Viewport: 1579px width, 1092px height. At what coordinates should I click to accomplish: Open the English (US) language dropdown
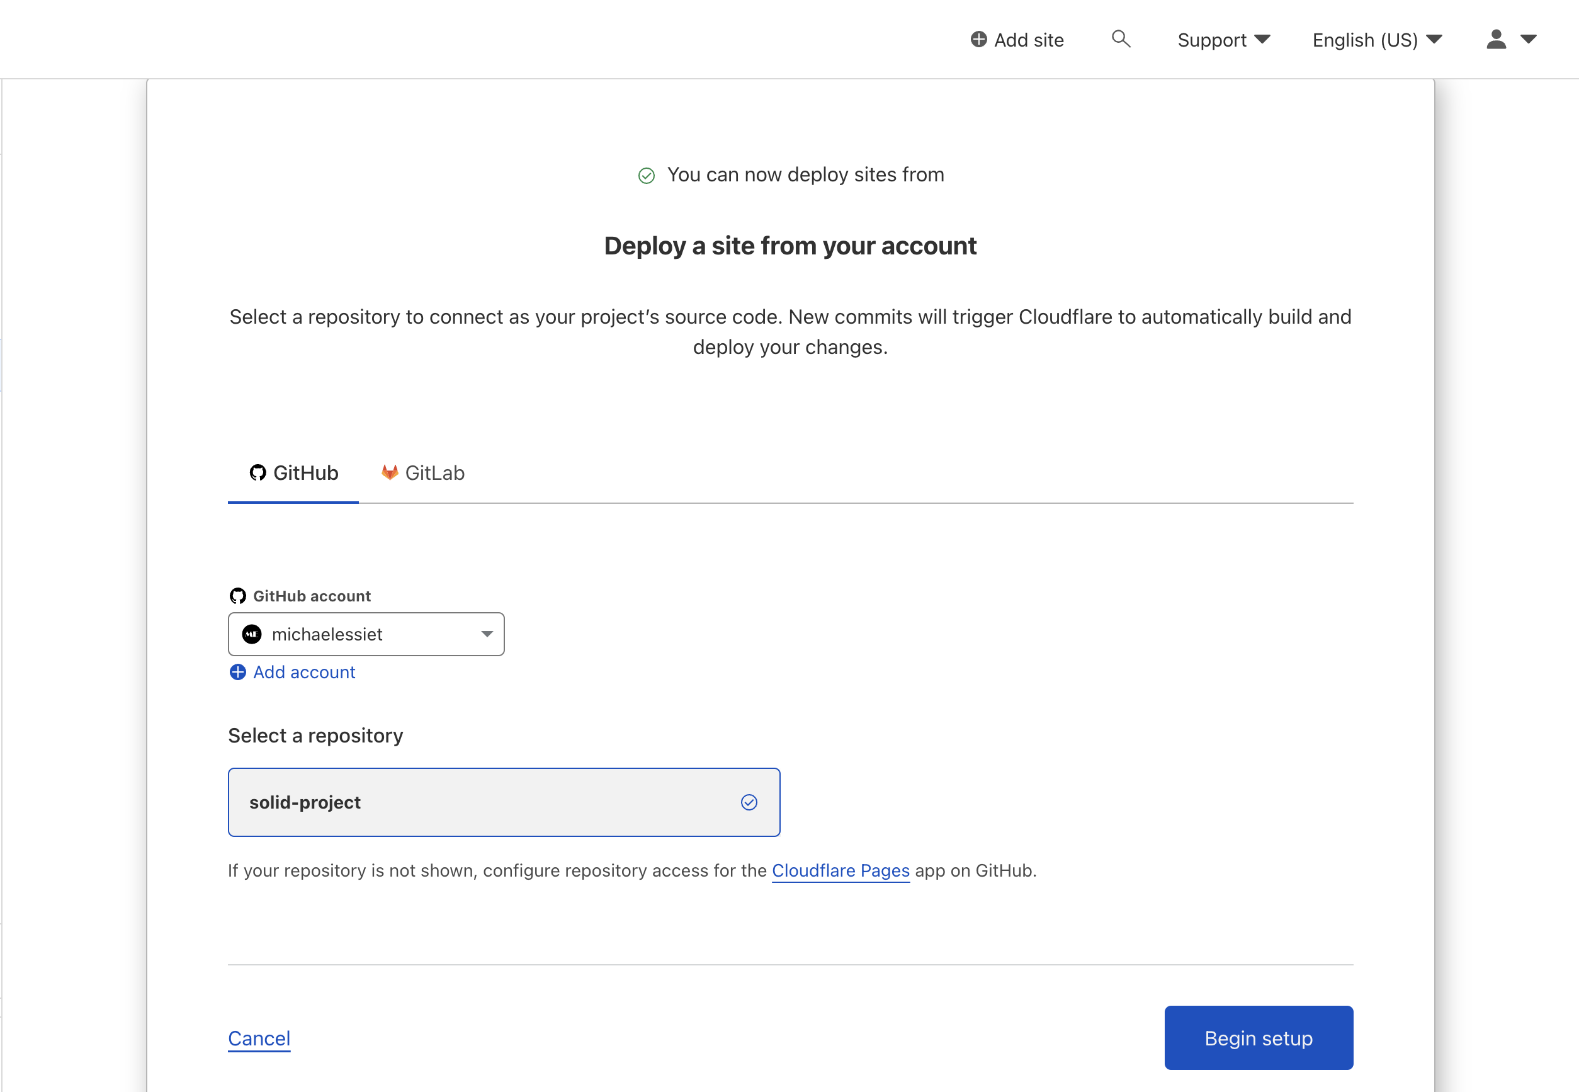coord(1376,40)
